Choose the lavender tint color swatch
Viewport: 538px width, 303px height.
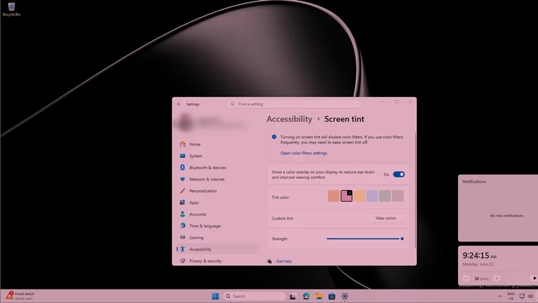click(x=373, y=196)
